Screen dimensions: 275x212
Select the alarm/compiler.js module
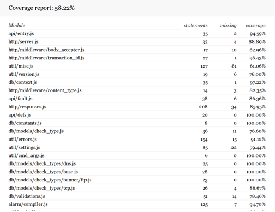tap(28, 204)
